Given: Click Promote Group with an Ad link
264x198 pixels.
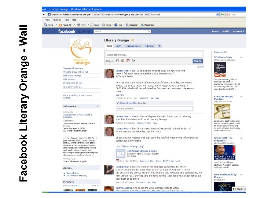Looking at the screenshot, I should tap(76, 72).
